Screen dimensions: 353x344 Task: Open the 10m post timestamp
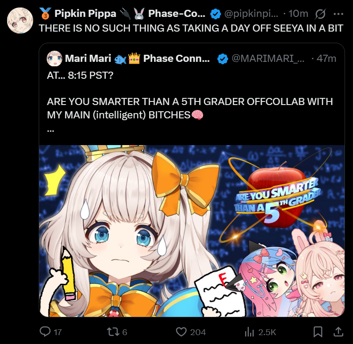298,14
